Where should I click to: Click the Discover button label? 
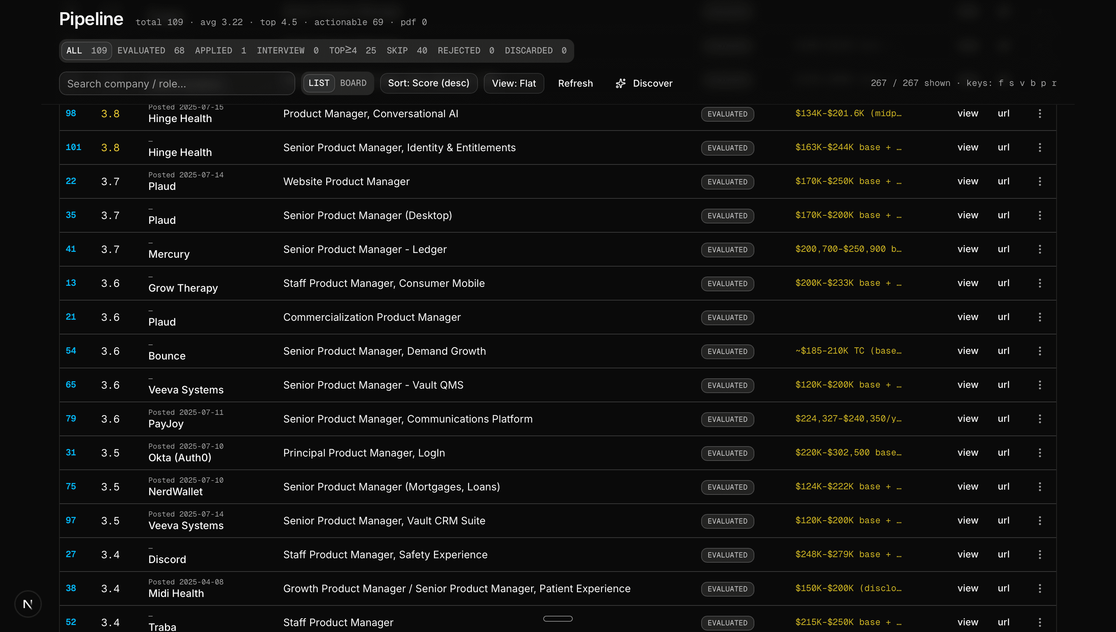coord(652,83)
